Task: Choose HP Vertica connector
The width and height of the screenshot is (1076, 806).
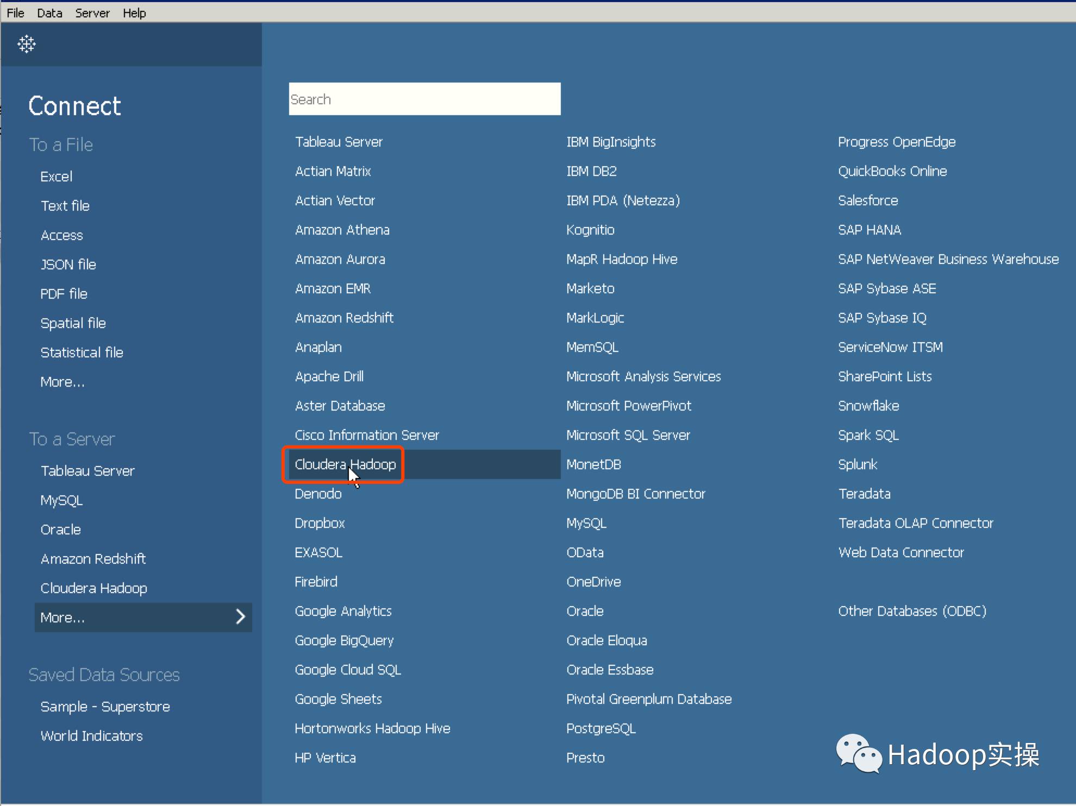Action: (x=325, y=758)
